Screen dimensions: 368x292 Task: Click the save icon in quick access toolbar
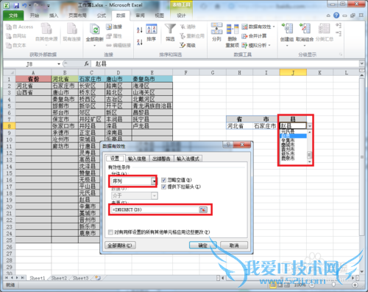16,5
